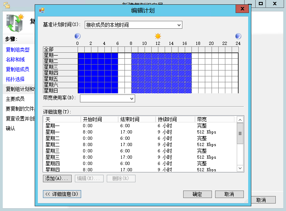The width and height of the screenshot is (286, 211).
Task: Sort details list by 带宽 column
Action: pos(214,119)
